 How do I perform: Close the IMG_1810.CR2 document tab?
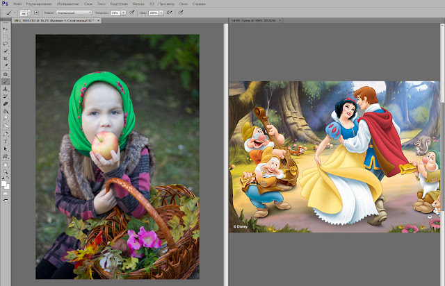[99, 20]
